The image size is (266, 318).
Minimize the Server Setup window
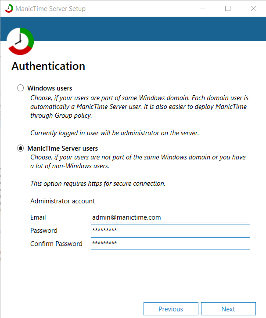tap(202, 8)
